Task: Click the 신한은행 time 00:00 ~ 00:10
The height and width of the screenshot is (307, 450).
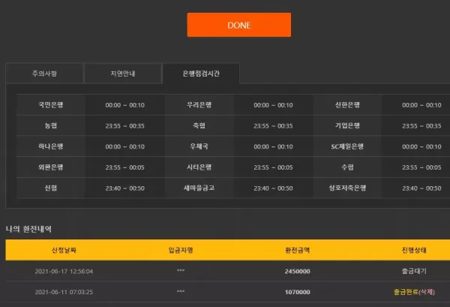Action: pyautogui.click(x=421, y=105)
